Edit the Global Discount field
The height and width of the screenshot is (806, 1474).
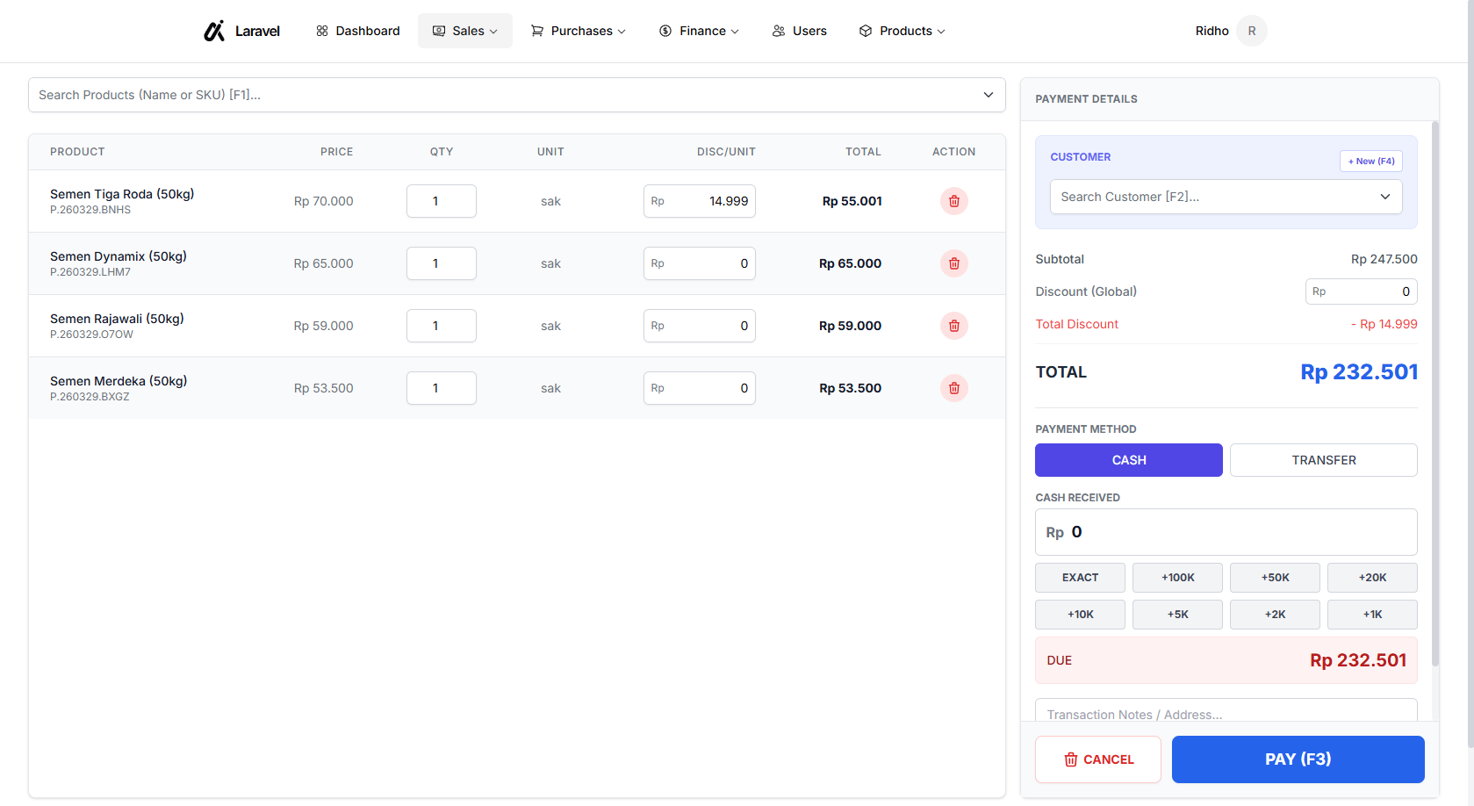1362,291
